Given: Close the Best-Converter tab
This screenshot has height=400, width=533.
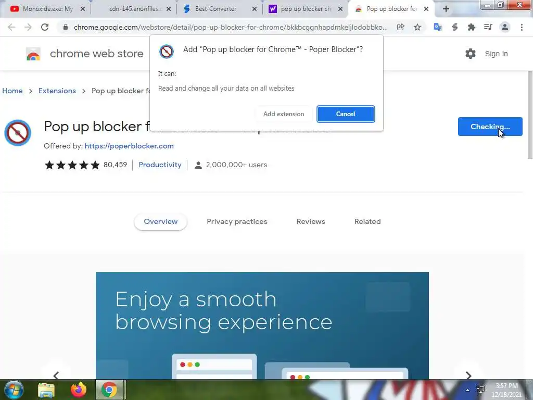Looking at the screenshot, I should (254, 9).
